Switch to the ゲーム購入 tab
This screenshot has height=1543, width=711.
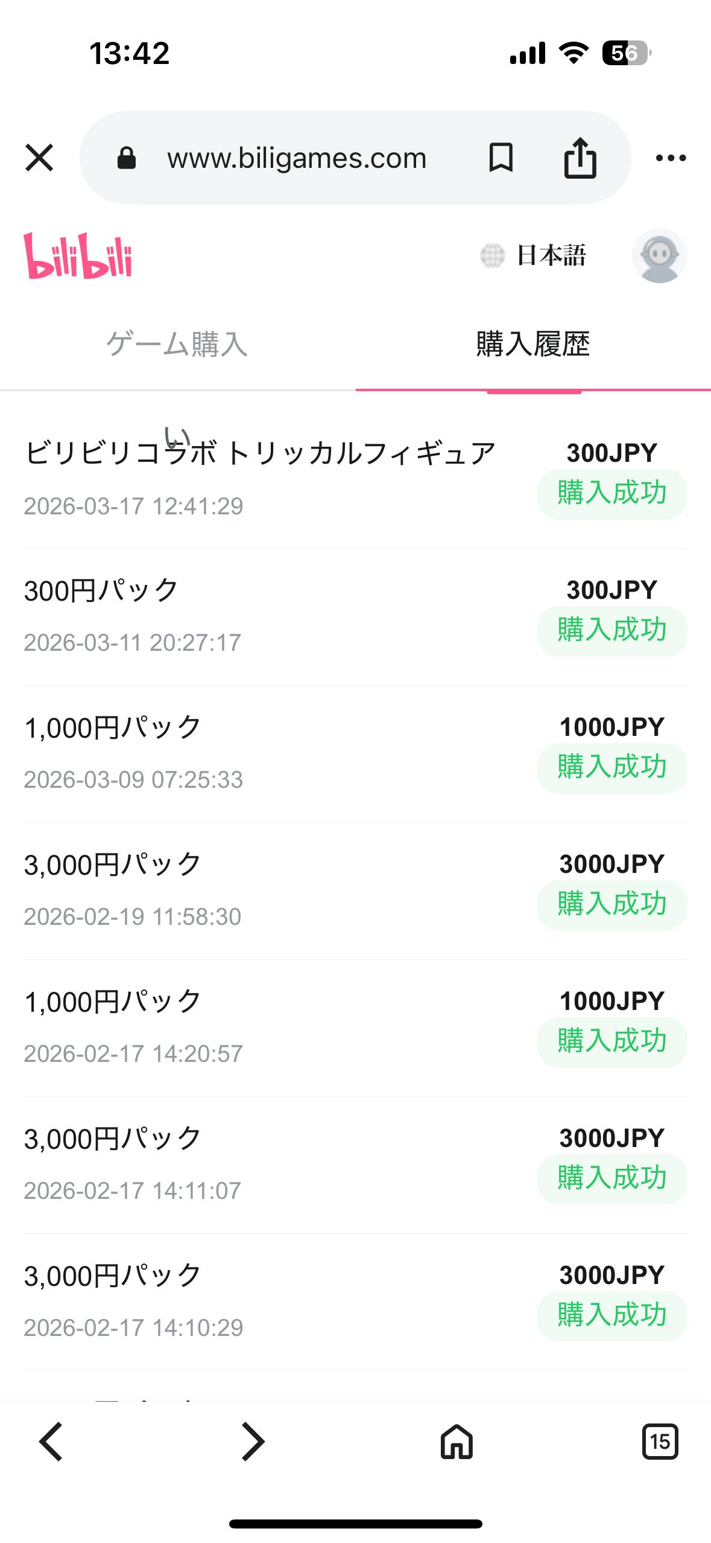click(177, 345)
